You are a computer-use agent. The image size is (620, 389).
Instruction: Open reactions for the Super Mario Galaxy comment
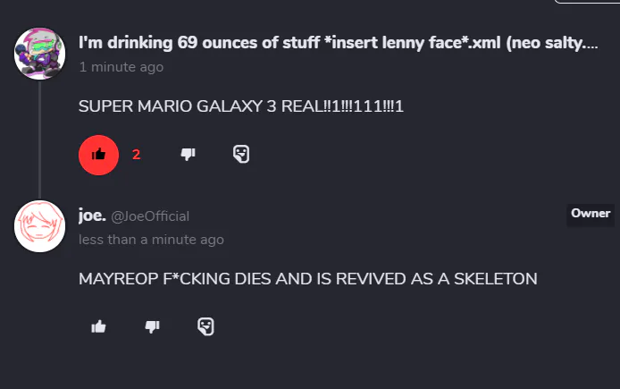pyautogui.click(x=240, y=154)
